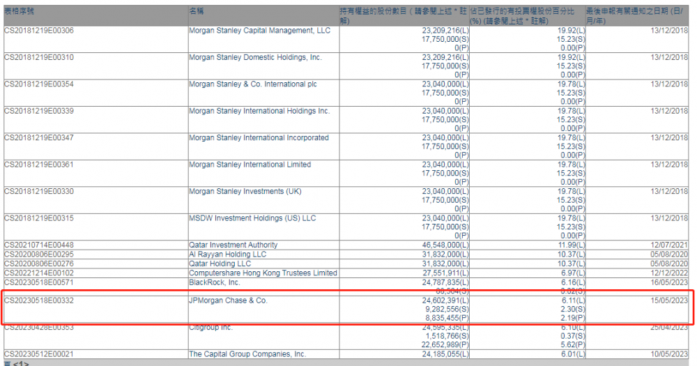Image resolution: width=697 pixels, height=366 pixels.
Task: Select JPMorgan's 9,282,556(S) short position
Action: coord(447,309)
